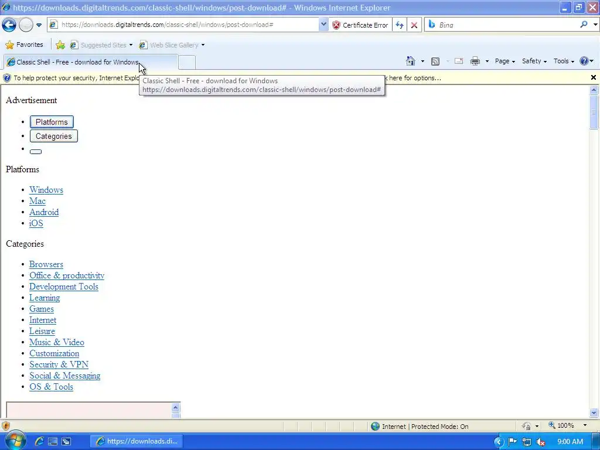Click the Platforms button
This screenshot has width=600, height=450.
click(x=52, y=122)
